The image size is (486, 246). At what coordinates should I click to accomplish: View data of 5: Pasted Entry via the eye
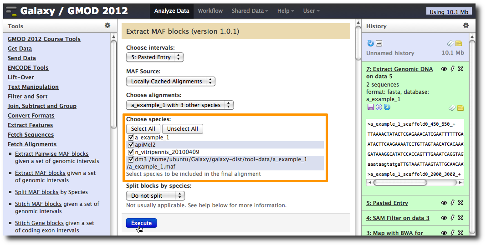(444, 203)
